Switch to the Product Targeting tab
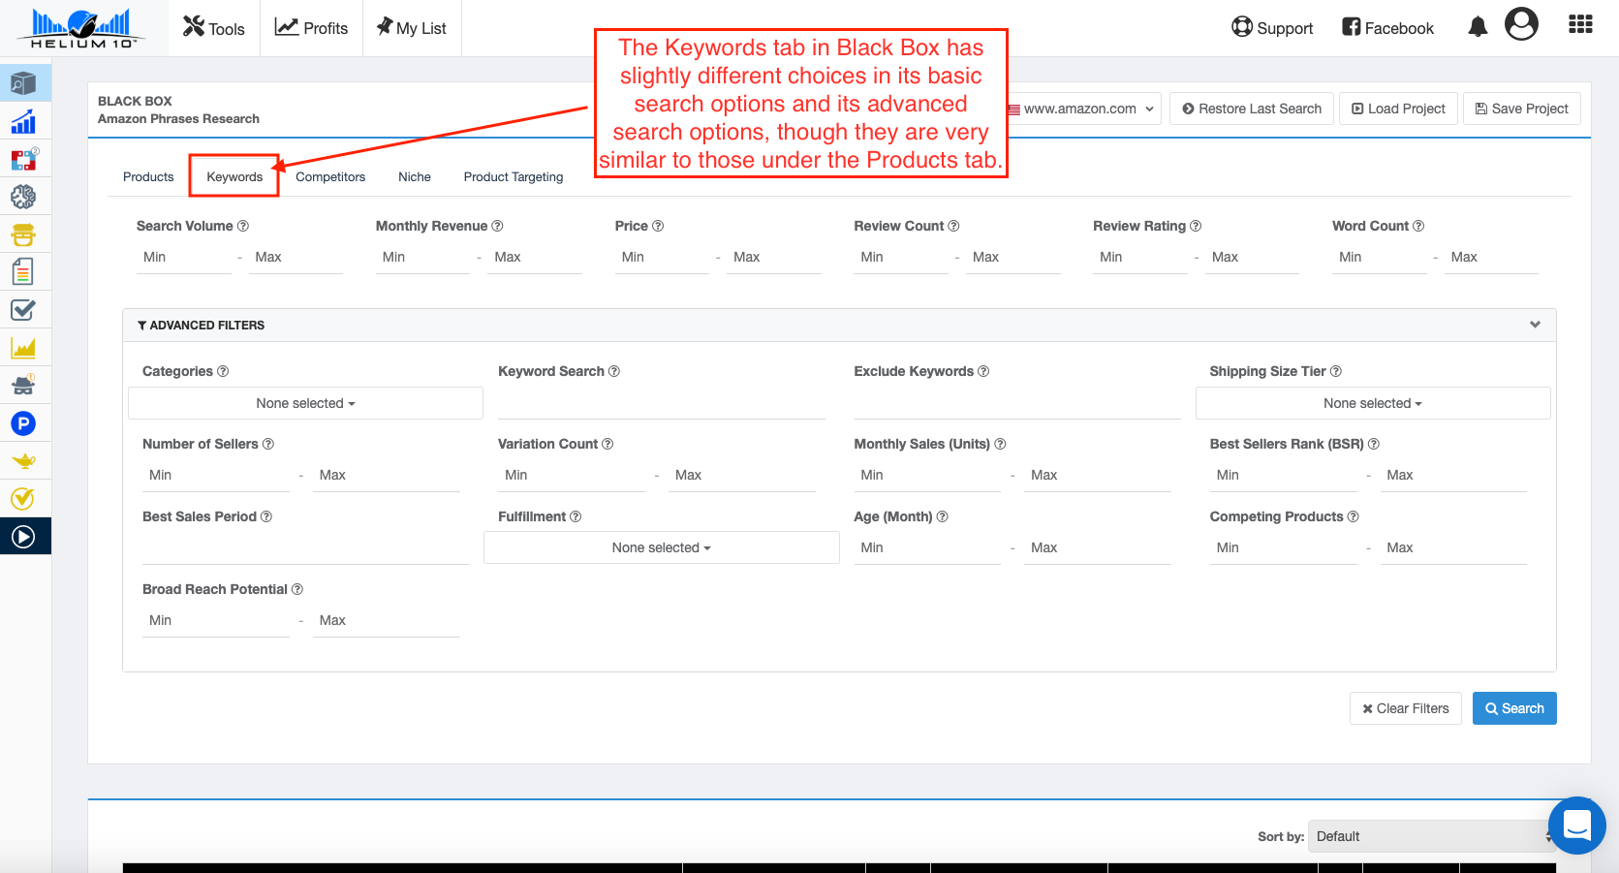This screenshot has width=1619, height=873. [513, 176]
